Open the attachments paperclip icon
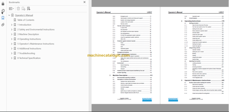Image resolution: width=229 pixels, height=112 pixels. (3, 25)
